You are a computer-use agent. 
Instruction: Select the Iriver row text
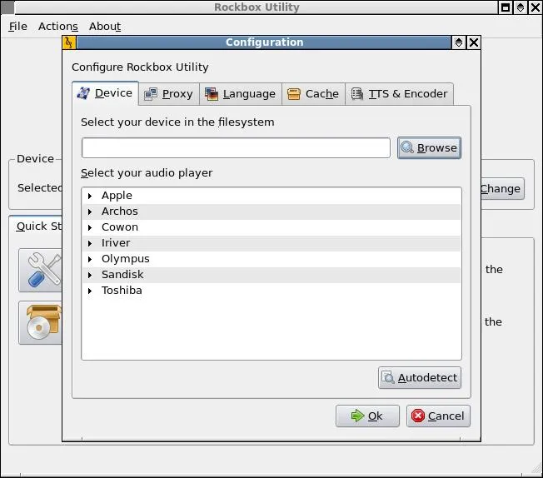point(116,243)
